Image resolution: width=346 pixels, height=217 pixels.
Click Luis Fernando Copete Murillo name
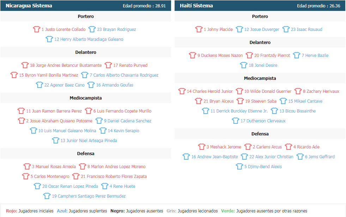pos(122,111)
